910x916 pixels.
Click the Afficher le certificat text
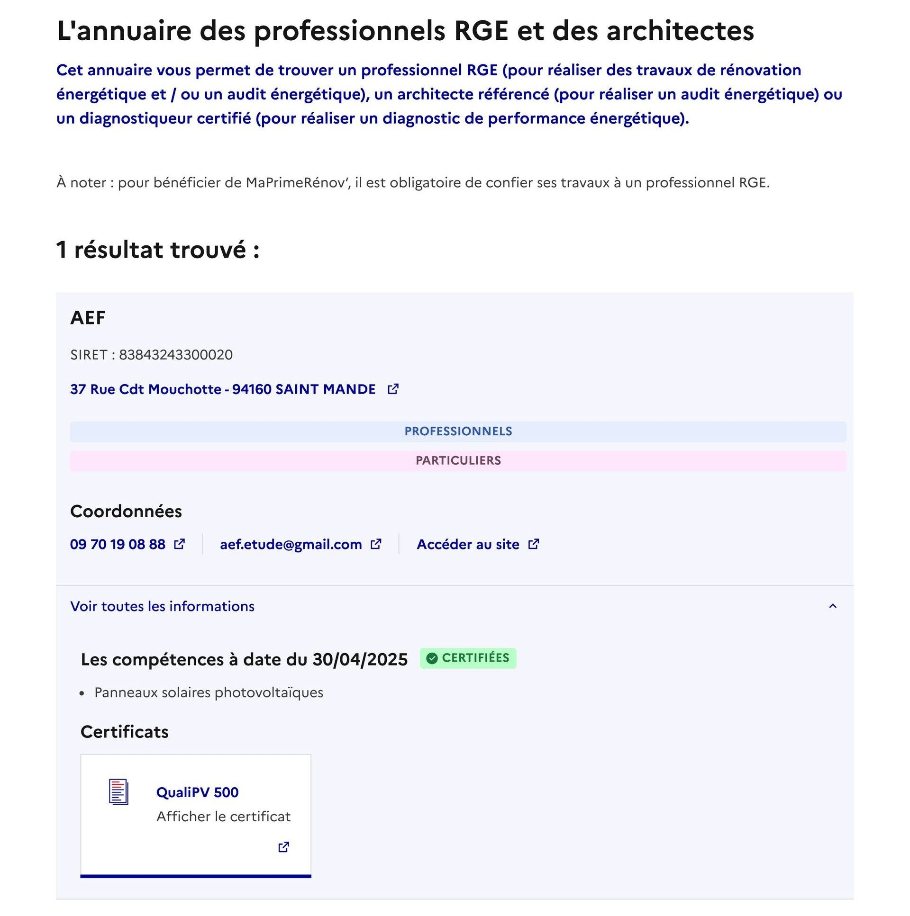223,817
